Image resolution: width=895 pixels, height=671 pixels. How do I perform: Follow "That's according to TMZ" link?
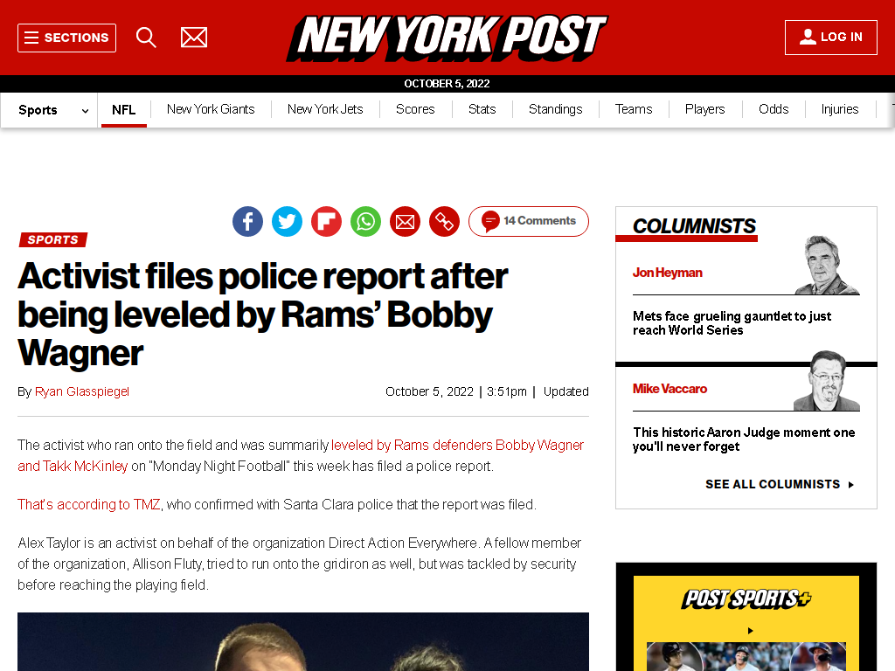[88, 505]
